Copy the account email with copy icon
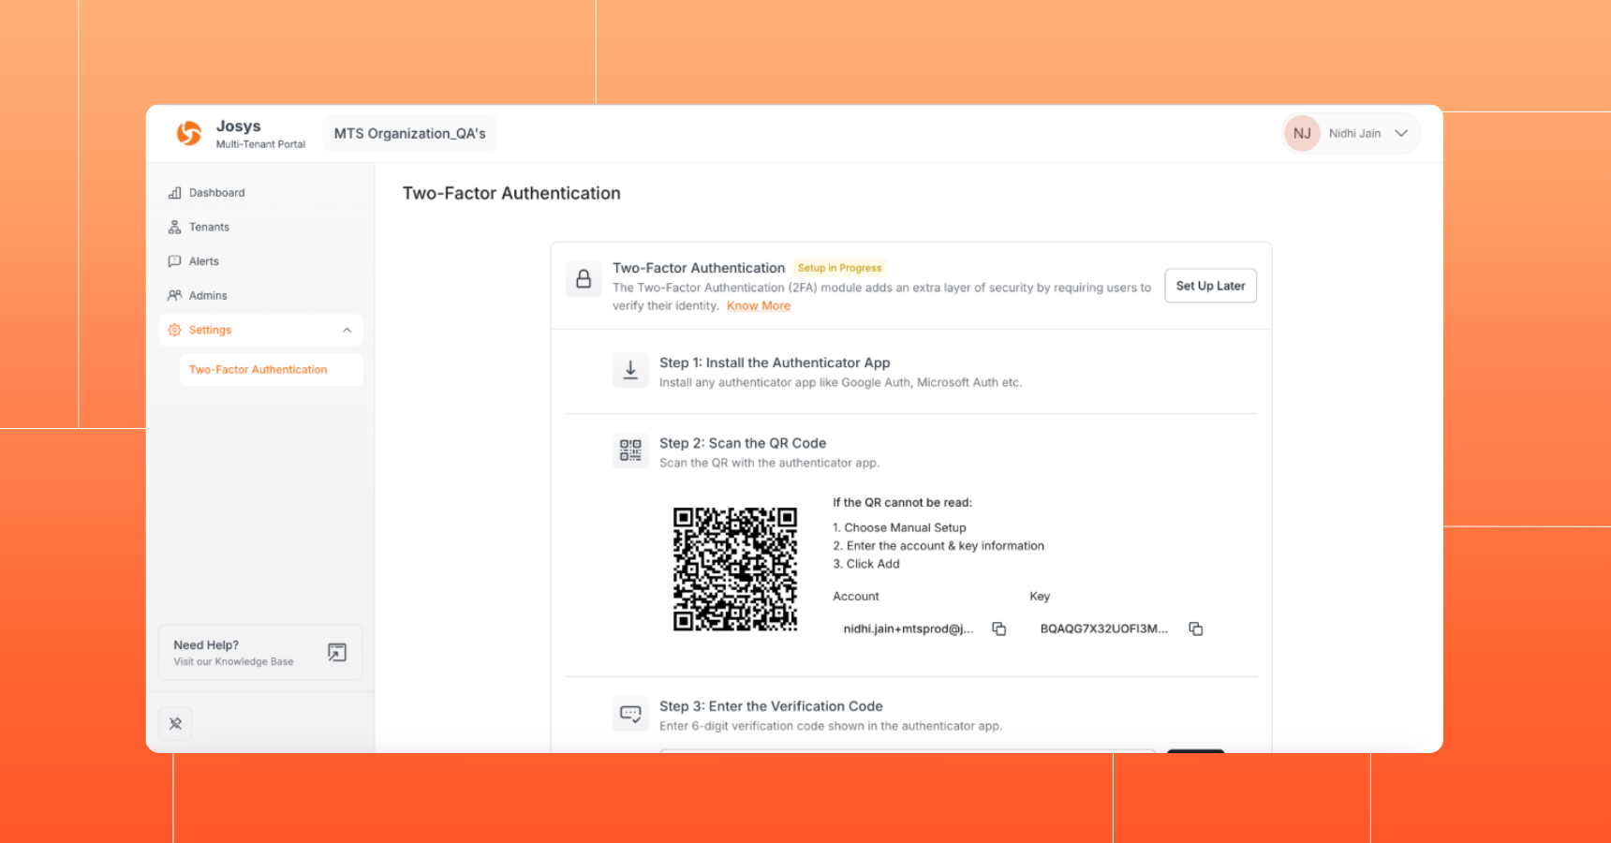1611x843 pixels. tap(999, 629)
